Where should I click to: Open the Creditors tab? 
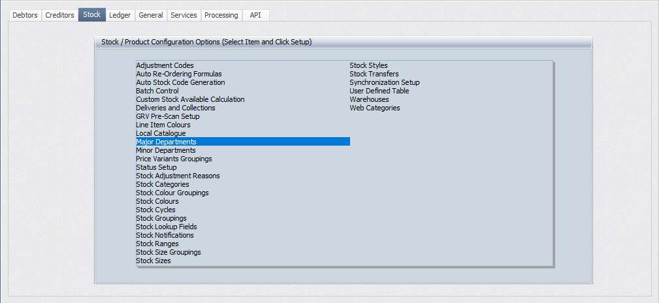tap(59, 15)
